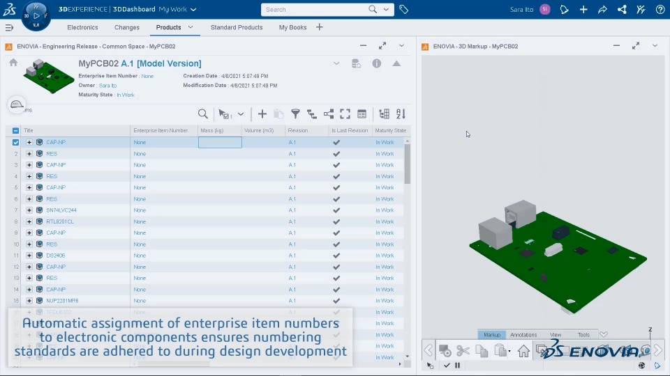Open the notifications icon in top bar
Image resolution: width=670 pixels, height=376 pixels.
[x=565, y=9]
